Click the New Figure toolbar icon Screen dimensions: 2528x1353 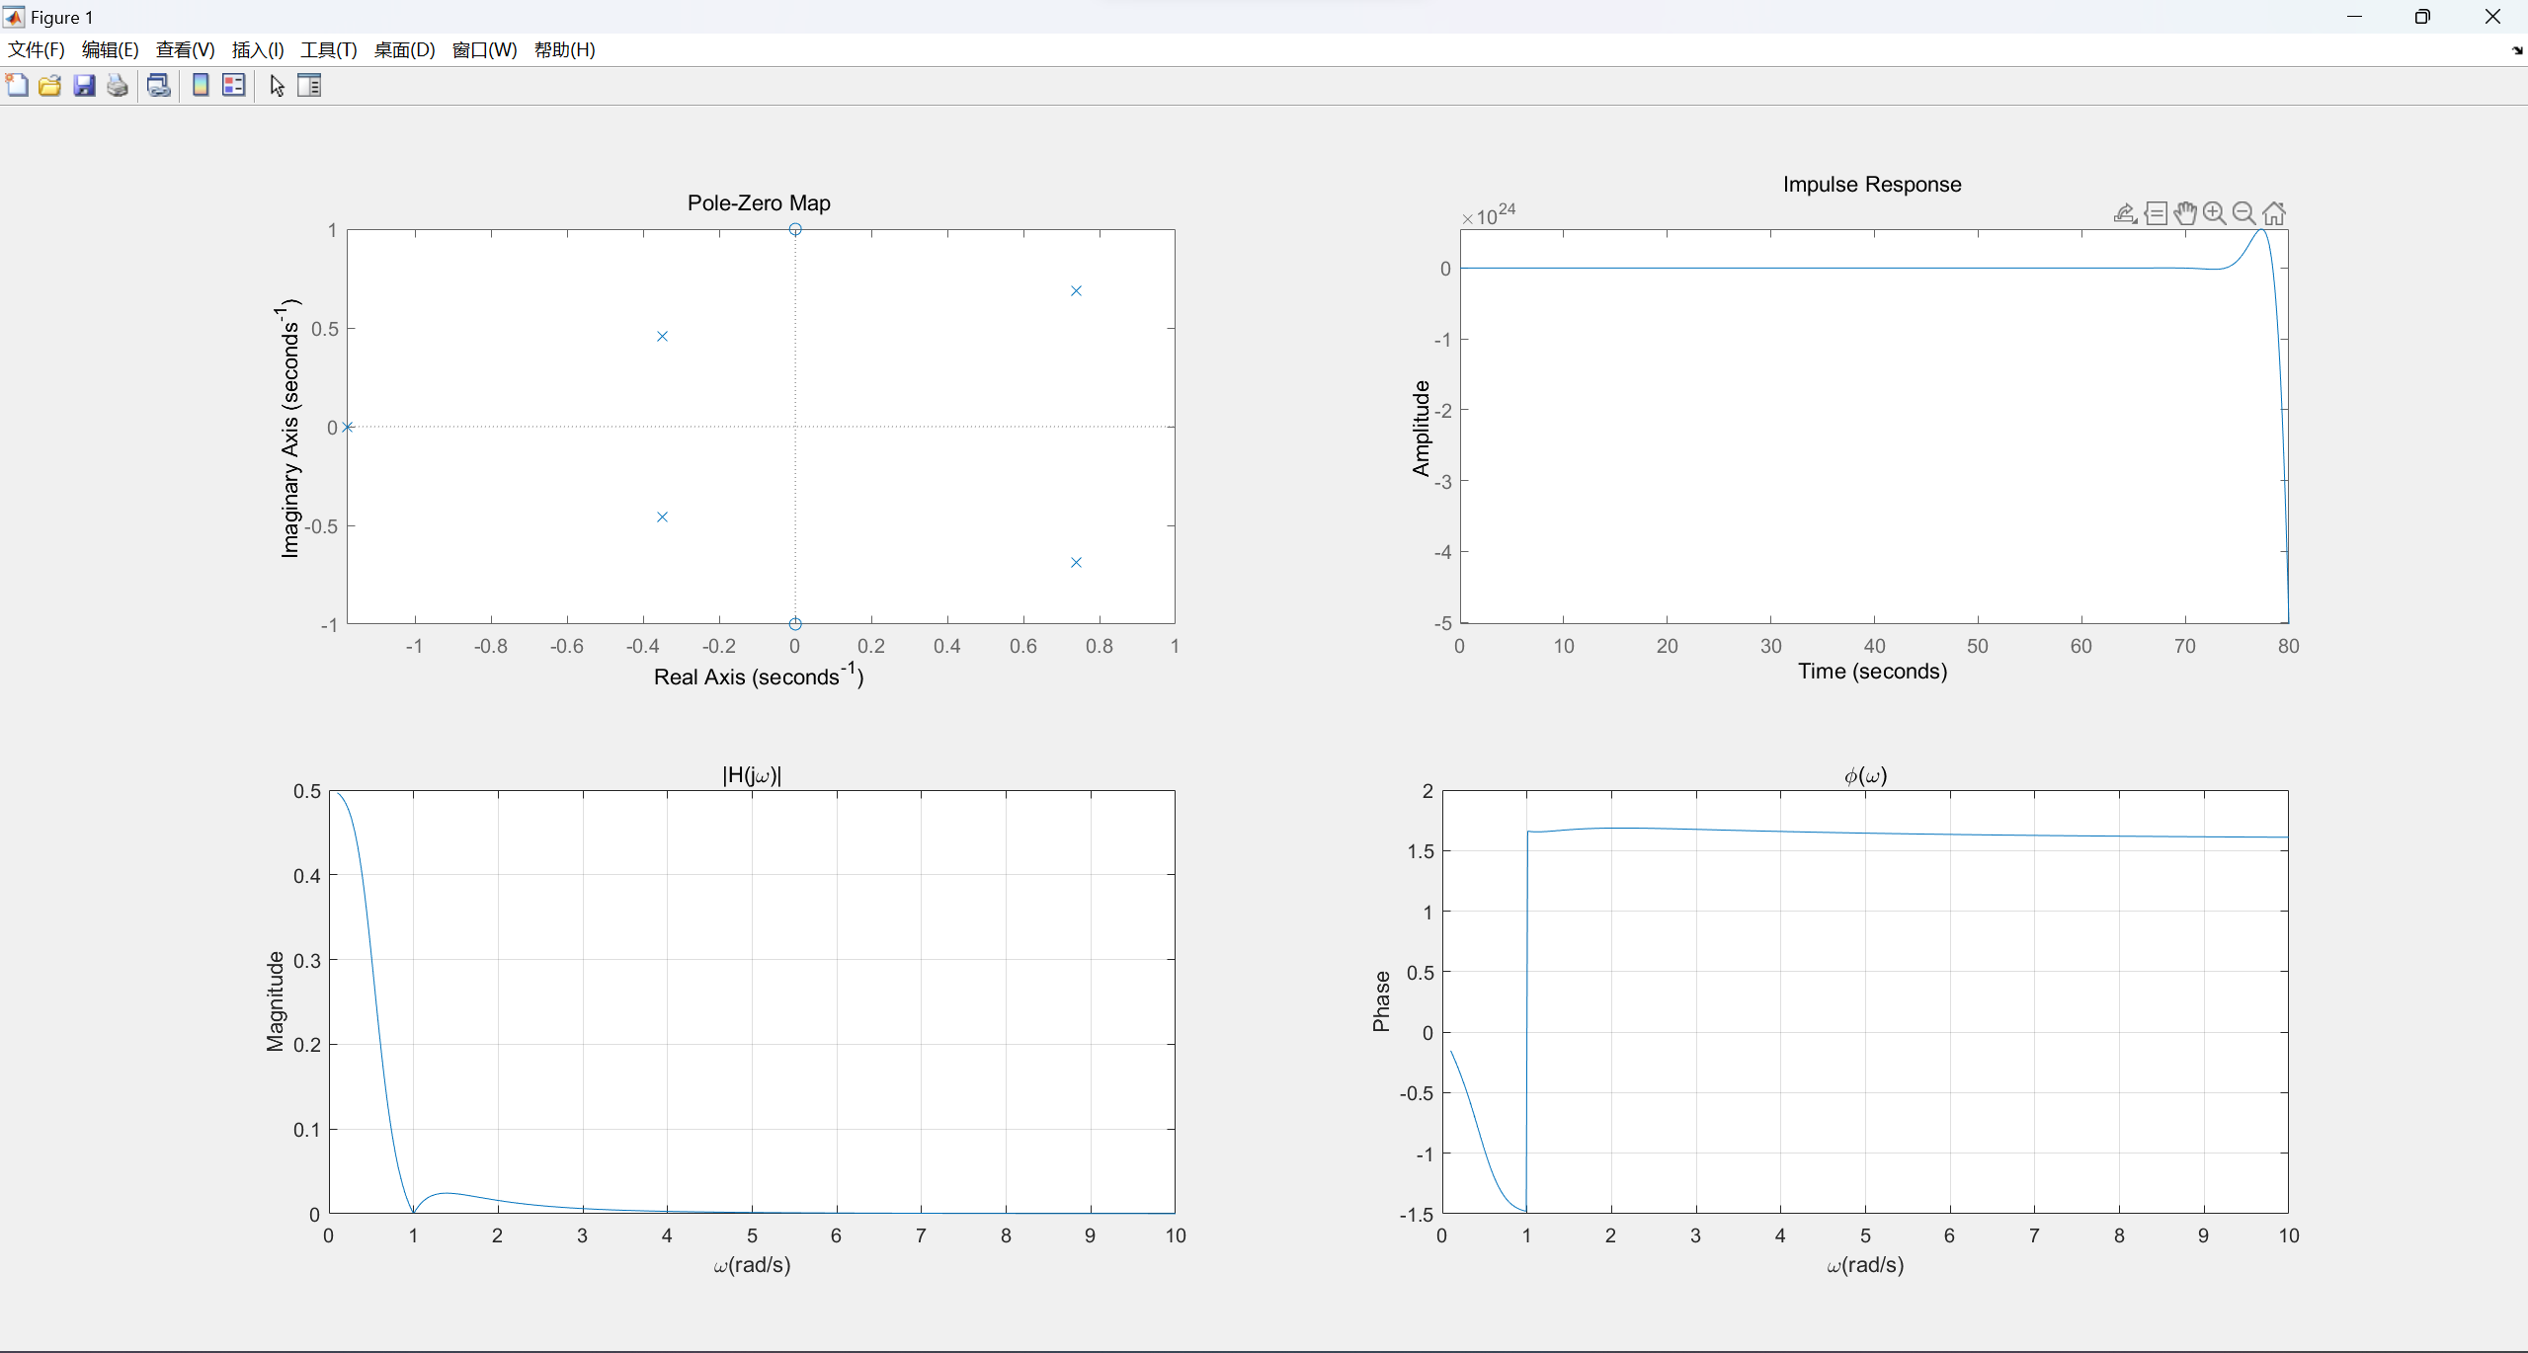[17, 86]
